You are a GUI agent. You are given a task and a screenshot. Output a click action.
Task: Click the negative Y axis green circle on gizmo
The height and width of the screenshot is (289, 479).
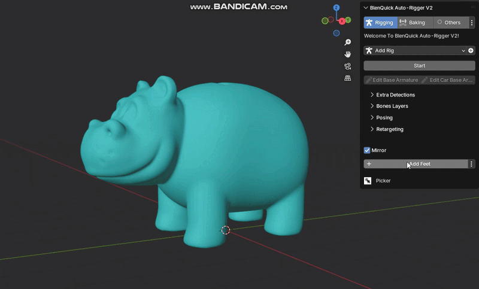click(x=325, y=21)
